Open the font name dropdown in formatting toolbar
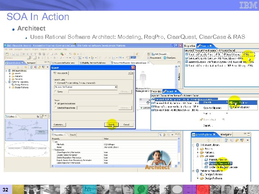This screenshot has width=259, height=194. tap(28, 58)
